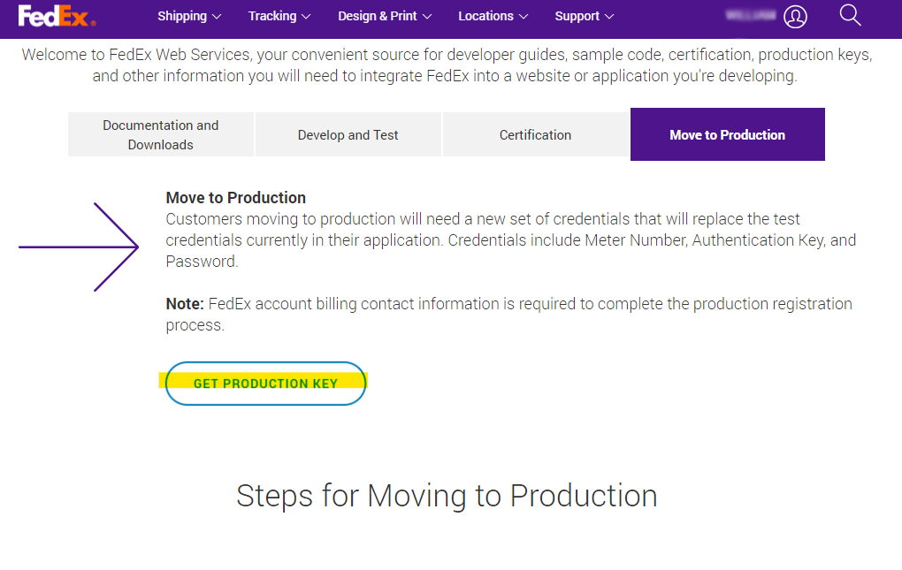This screenshot has height=570, width=902.
Task: Click the 'Steps for Moving to Production' heading
Action: coord(447,496)
